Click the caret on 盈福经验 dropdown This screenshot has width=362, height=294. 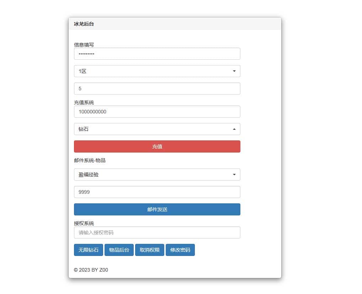click(x=234, y=175)
